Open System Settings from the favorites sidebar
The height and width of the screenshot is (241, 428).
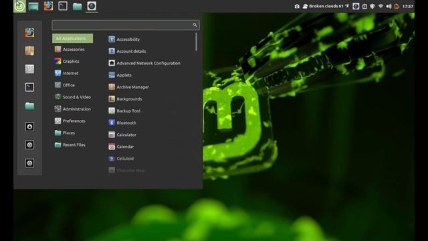29,69
